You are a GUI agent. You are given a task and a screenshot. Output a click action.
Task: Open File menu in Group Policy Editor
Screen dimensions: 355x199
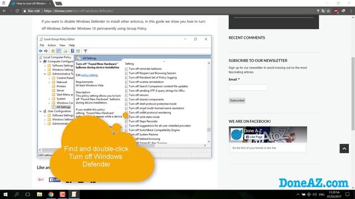(x=42, y=45)
